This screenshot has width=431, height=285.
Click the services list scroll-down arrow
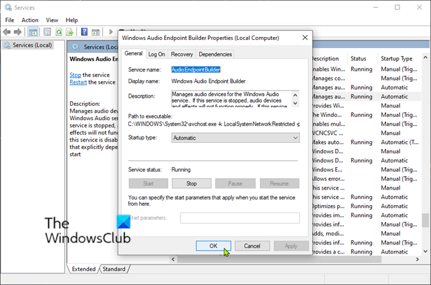[x=425, y=252]
